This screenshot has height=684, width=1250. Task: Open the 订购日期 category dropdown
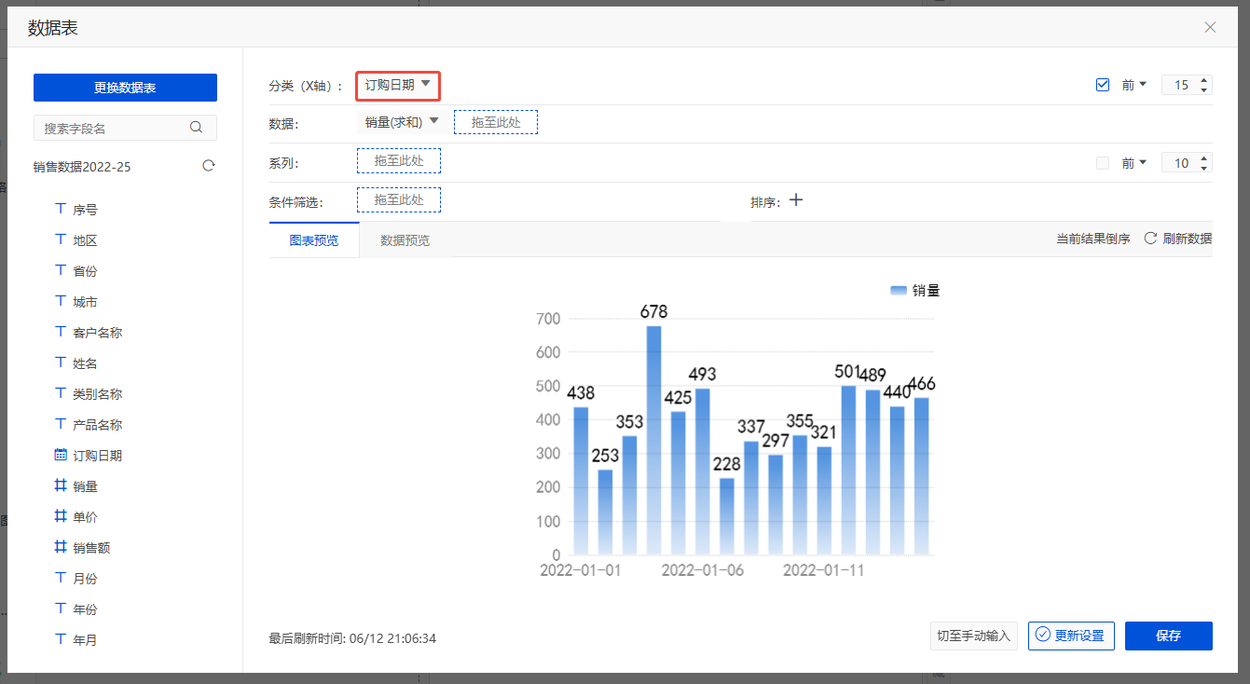pos(398,85)
